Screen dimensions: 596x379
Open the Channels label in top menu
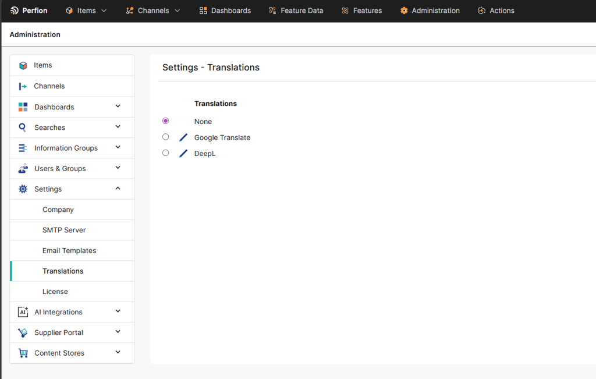[153, 10]
